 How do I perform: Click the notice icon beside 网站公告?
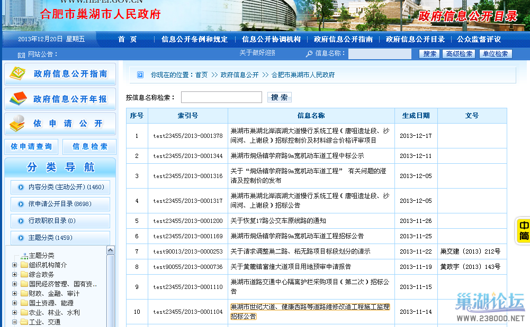click(x=21, y=55)
